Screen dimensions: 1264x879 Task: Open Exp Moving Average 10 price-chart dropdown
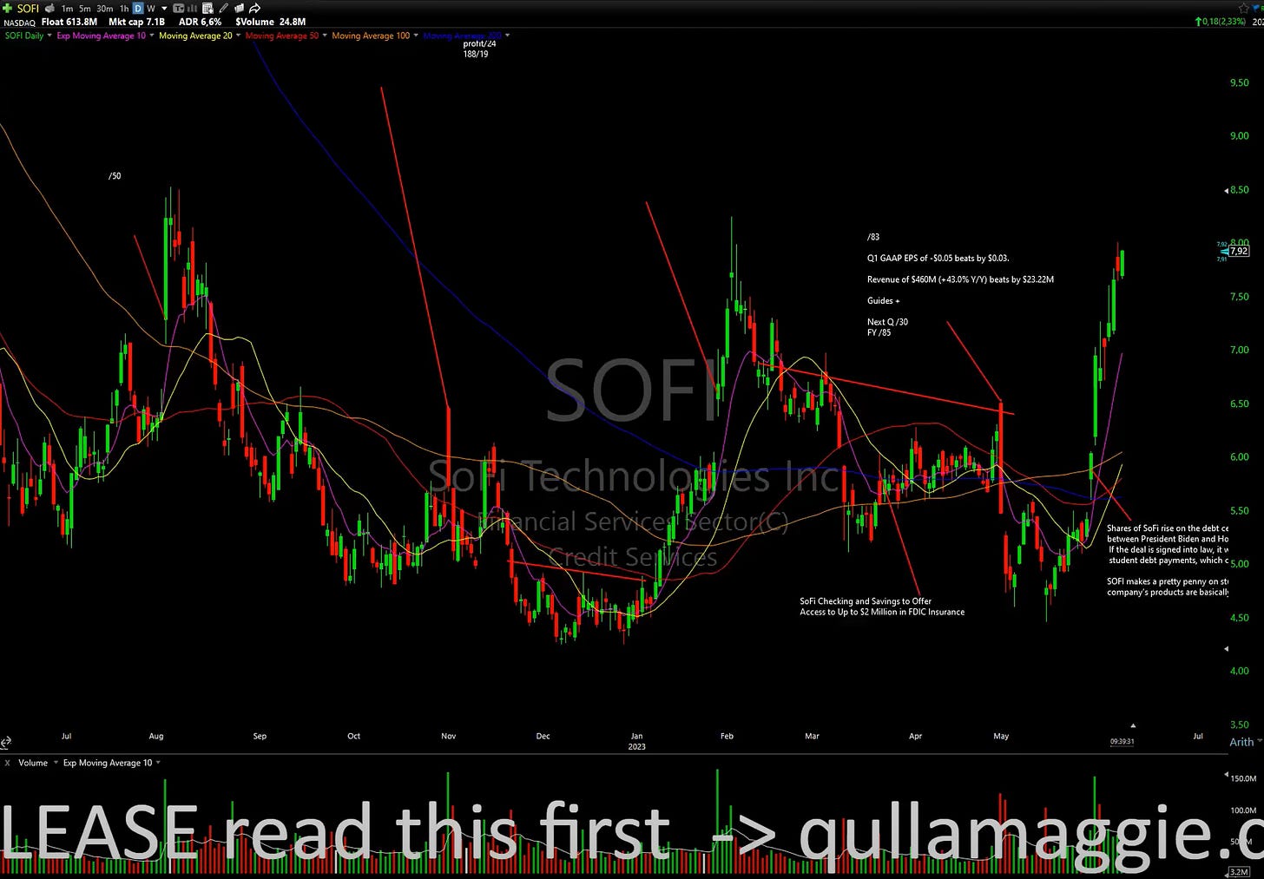click(152, 36)
